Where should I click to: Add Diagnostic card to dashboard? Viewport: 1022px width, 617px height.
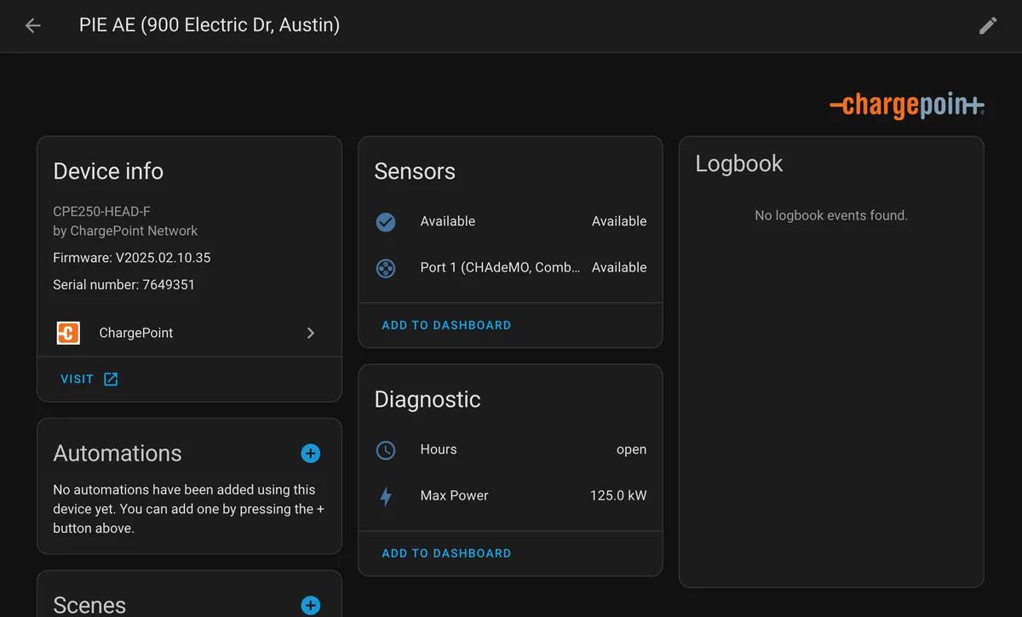pyautogui.click(x=446, y=553)
